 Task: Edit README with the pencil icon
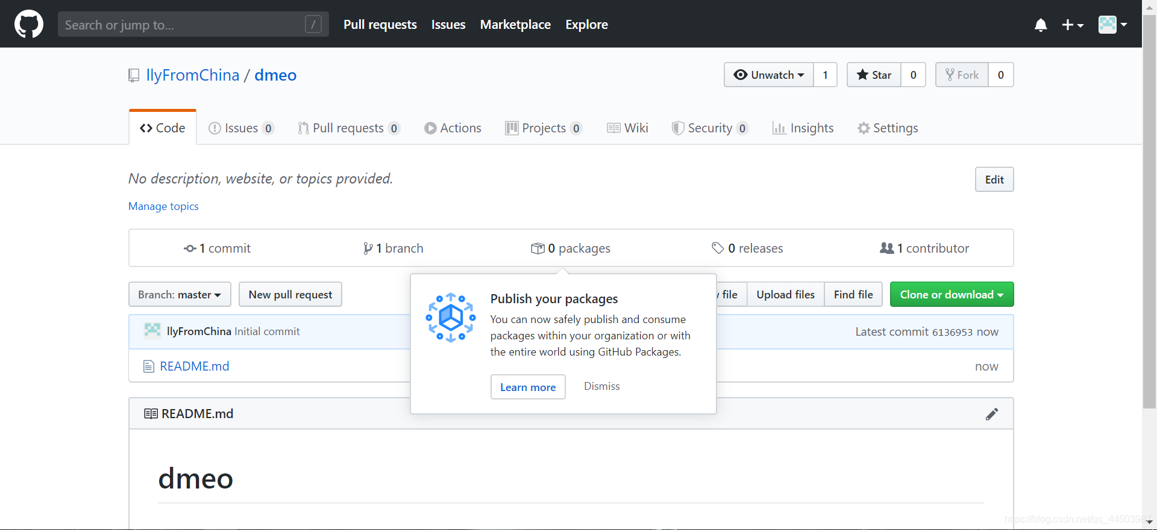click(992, 414)
